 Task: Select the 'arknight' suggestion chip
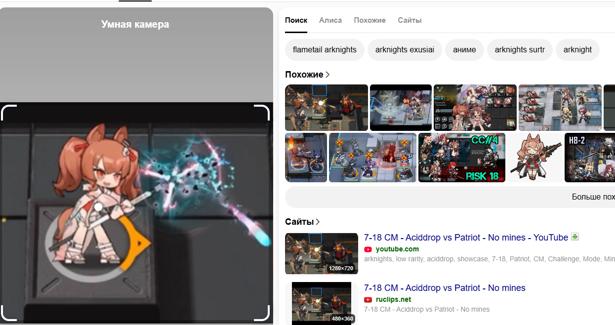click(x=577, y=50)
